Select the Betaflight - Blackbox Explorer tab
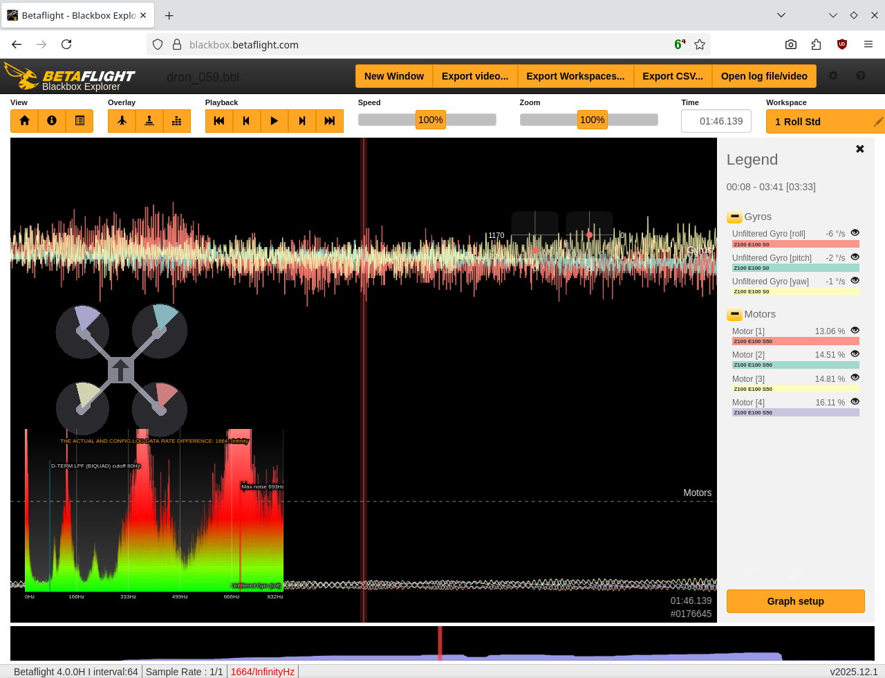This screenshot has height=678, width=885. pos(77,15)
